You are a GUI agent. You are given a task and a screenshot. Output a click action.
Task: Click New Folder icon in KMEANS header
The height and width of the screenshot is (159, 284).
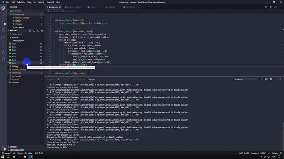point(34,30)
